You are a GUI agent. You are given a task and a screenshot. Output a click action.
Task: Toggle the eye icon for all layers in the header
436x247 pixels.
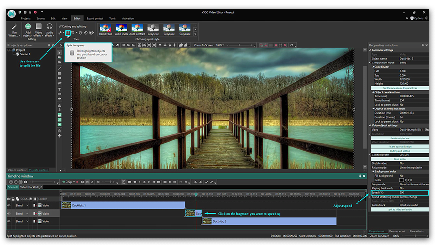[9, 199]
